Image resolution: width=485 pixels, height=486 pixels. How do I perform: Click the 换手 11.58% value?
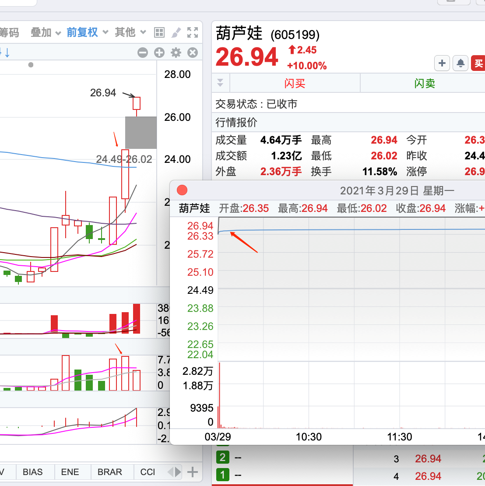coord(380,171)
